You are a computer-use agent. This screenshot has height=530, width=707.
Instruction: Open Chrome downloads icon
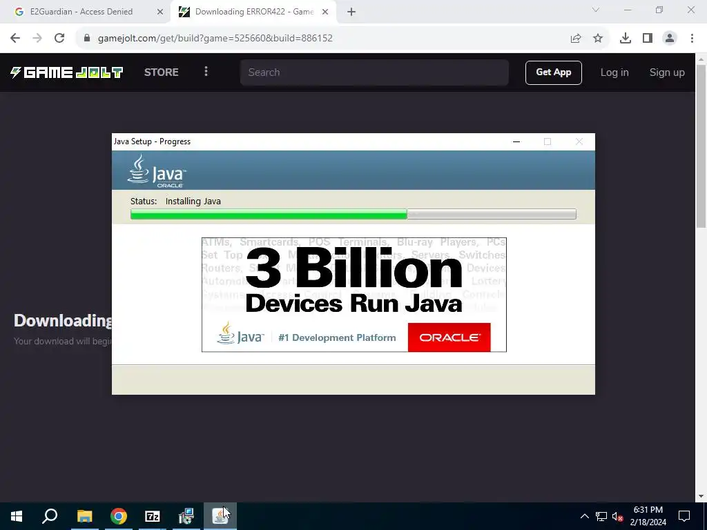click(626, 39)
